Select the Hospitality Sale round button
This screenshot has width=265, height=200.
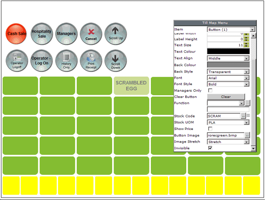coord(42,34)
